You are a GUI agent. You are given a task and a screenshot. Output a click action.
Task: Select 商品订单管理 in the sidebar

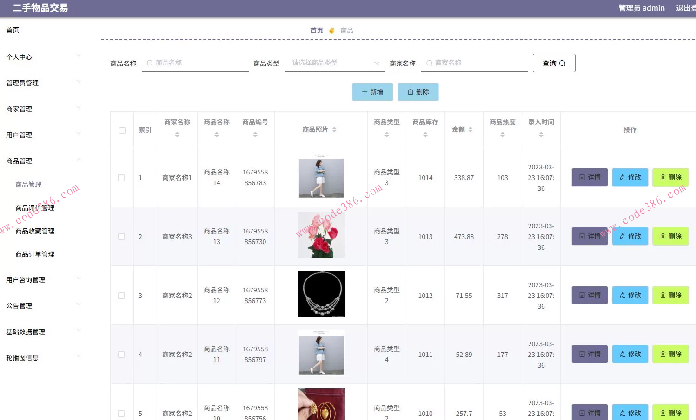click(x=35, y=254)
